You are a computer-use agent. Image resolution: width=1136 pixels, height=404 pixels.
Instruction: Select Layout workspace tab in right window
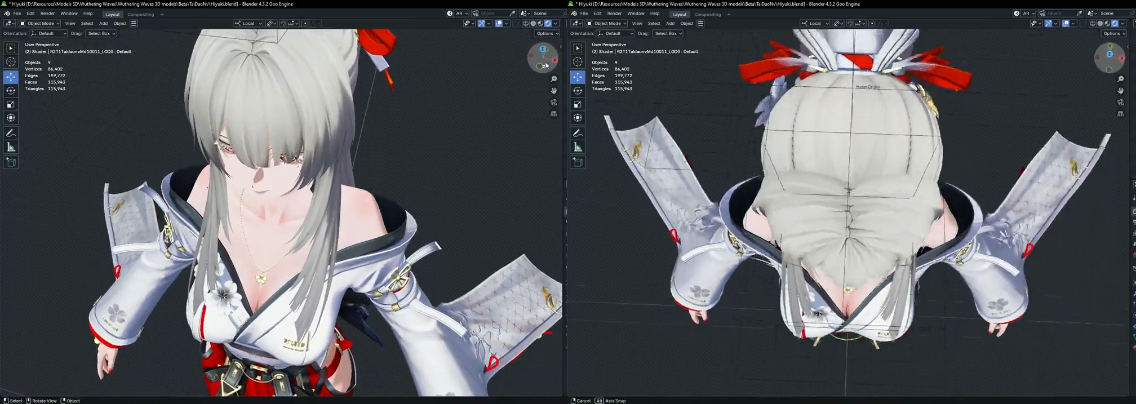[x=679, y=14]
